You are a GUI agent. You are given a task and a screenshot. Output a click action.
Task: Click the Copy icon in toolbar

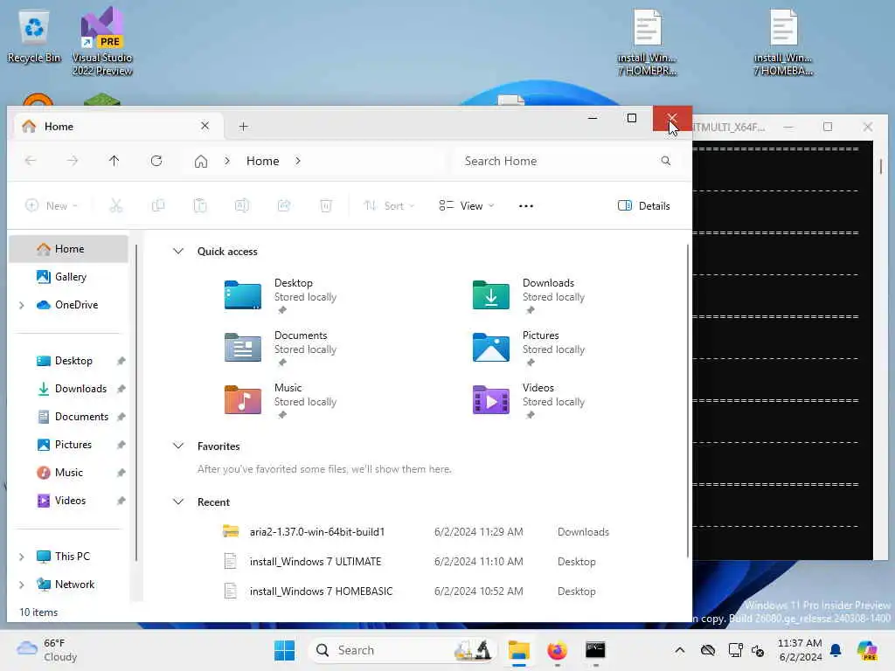(x=158, y=205)
